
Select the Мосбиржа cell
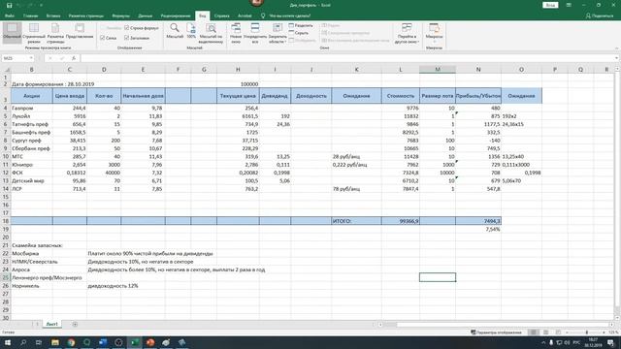[x=32, y=254]
